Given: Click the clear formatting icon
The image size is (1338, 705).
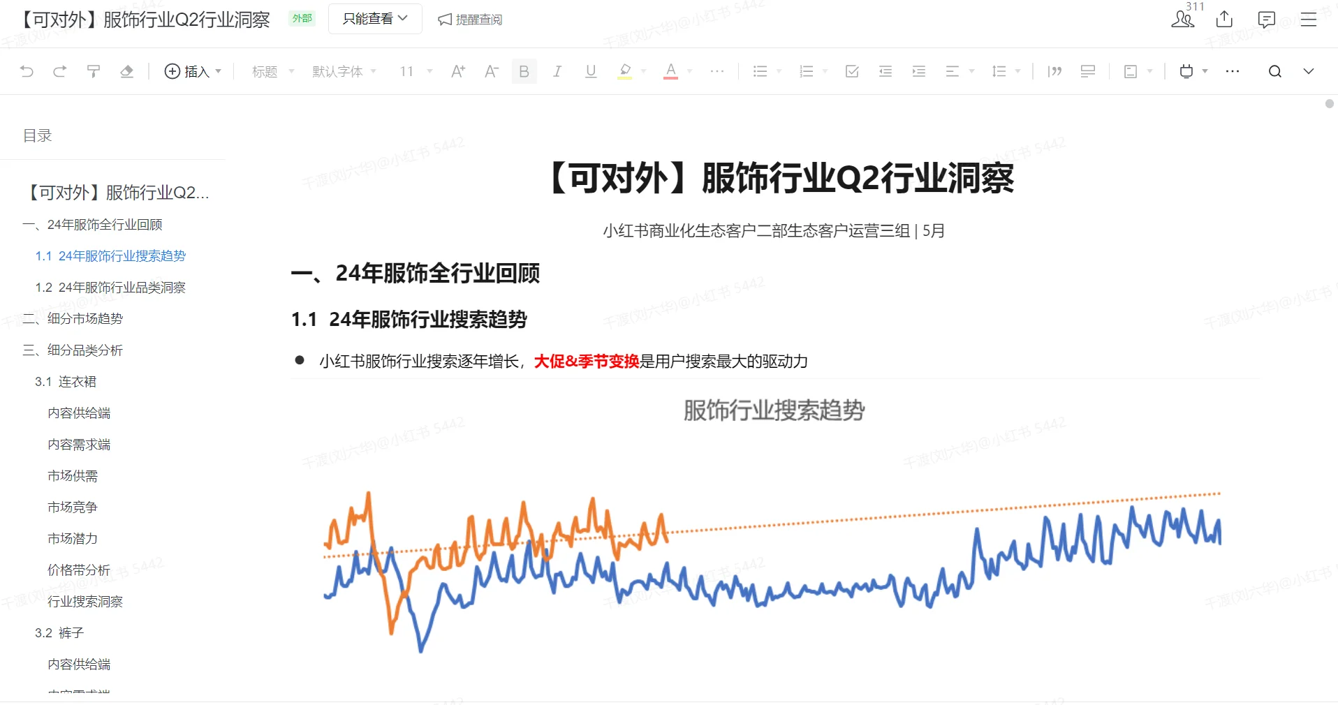Looking at the screenshot, I should coord(126,70).
